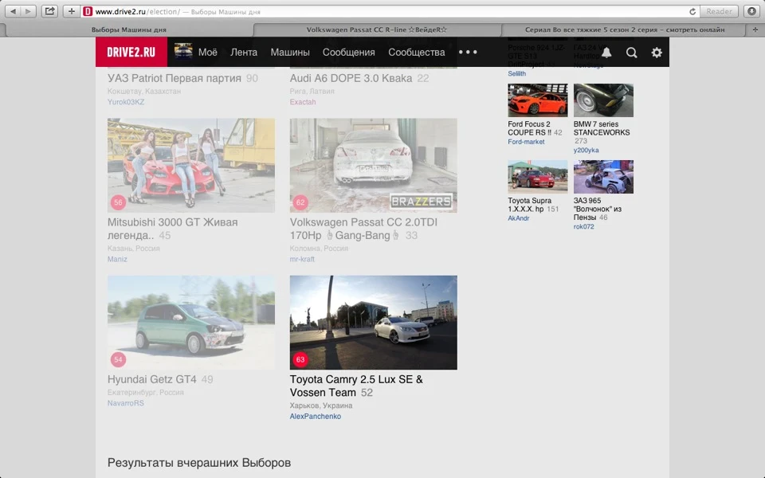Open user Exactah profile link
The image size is (765, 478).
[x=303, y=102]
